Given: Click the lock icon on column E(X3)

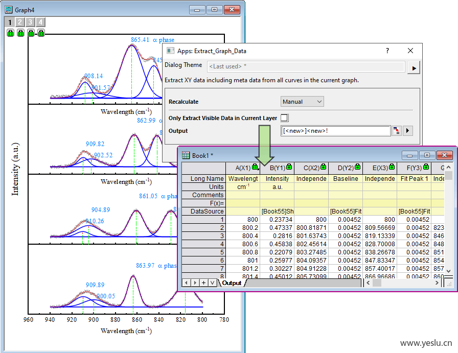Looking at the screenshot, I should [392, 167].
